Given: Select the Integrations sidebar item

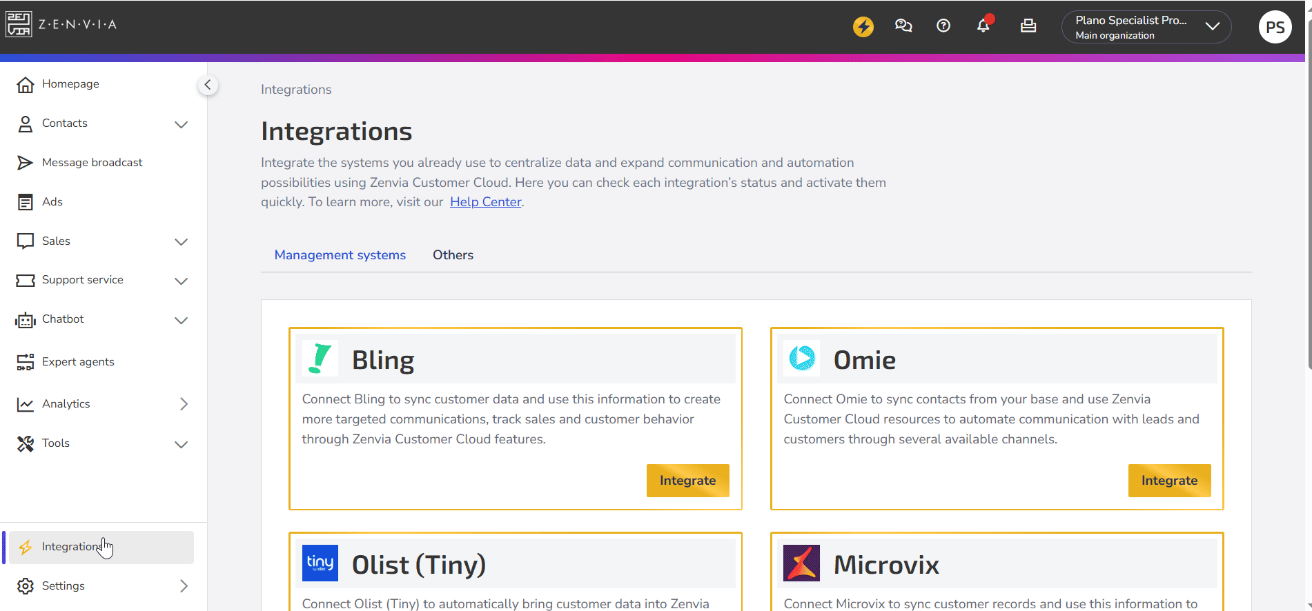Looking at the screenshot, I should [102, 548].
